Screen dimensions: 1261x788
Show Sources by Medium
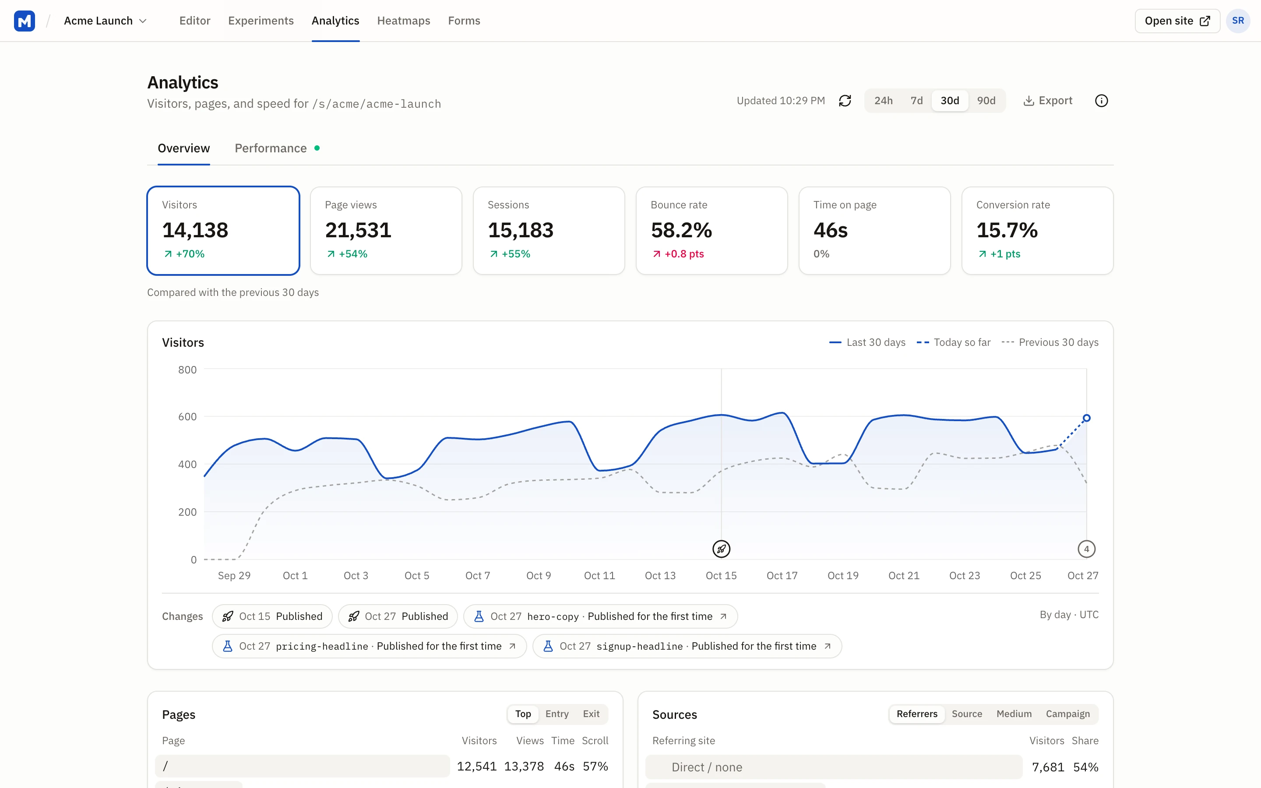point(1014,714)
